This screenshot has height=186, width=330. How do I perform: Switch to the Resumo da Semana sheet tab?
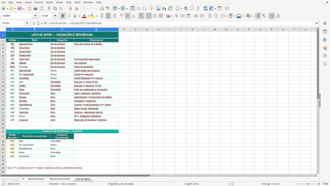[60, 179]
